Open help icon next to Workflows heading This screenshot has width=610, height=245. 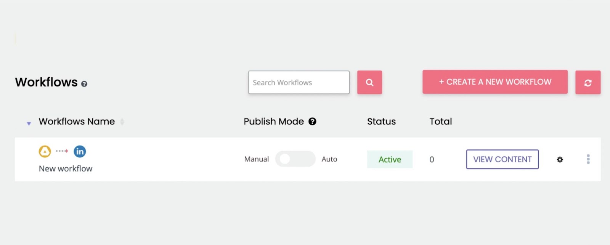84,84
